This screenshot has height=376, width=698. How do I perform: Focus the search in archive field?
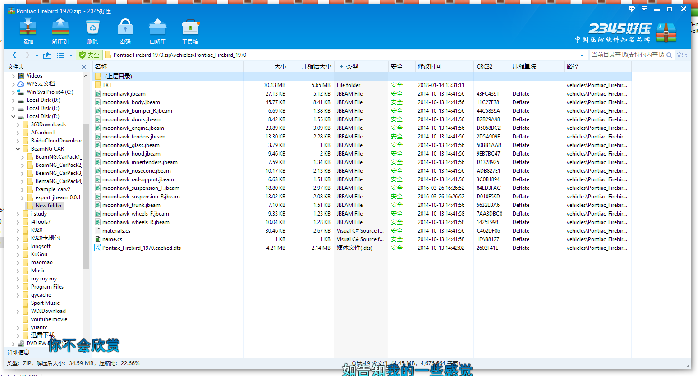click(627, 55)
